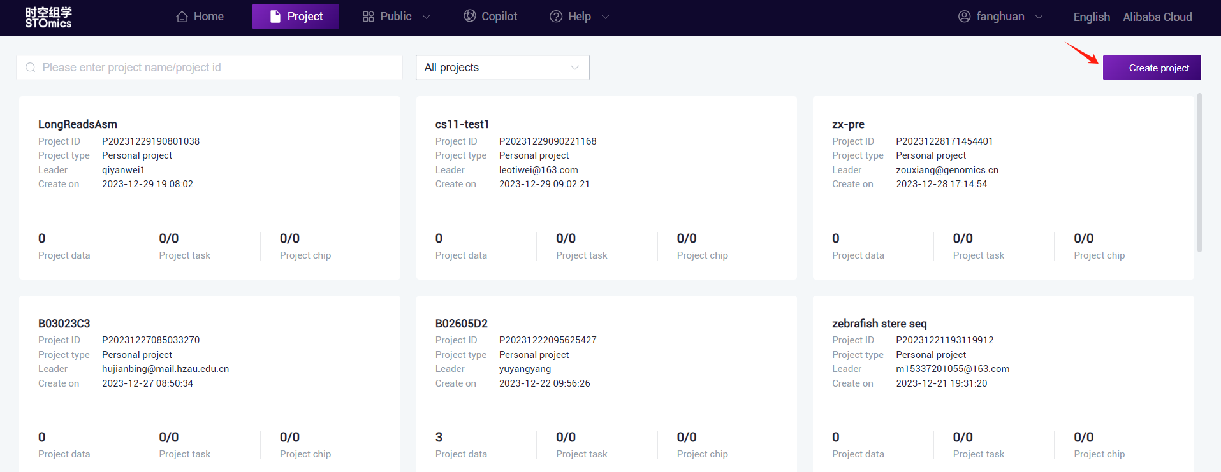
Task: Click date 2023-12-21 19:31:20
Action: tap(942, 383)
